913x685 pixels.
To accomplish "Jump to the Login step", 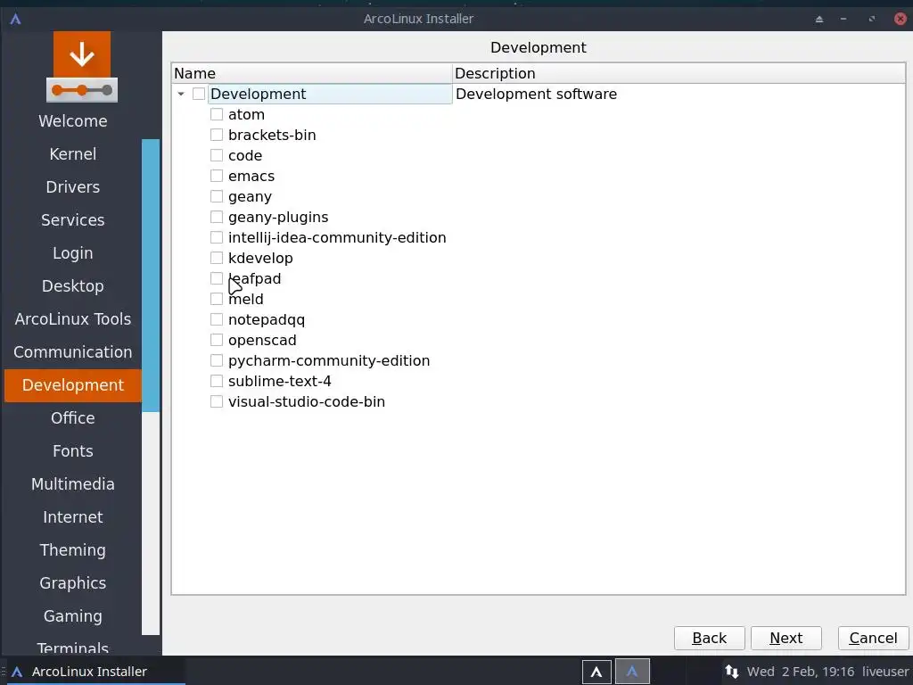I will pos(73,252).
